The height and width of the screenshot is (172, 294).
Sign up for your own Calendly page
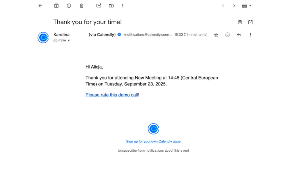[153, 141]
